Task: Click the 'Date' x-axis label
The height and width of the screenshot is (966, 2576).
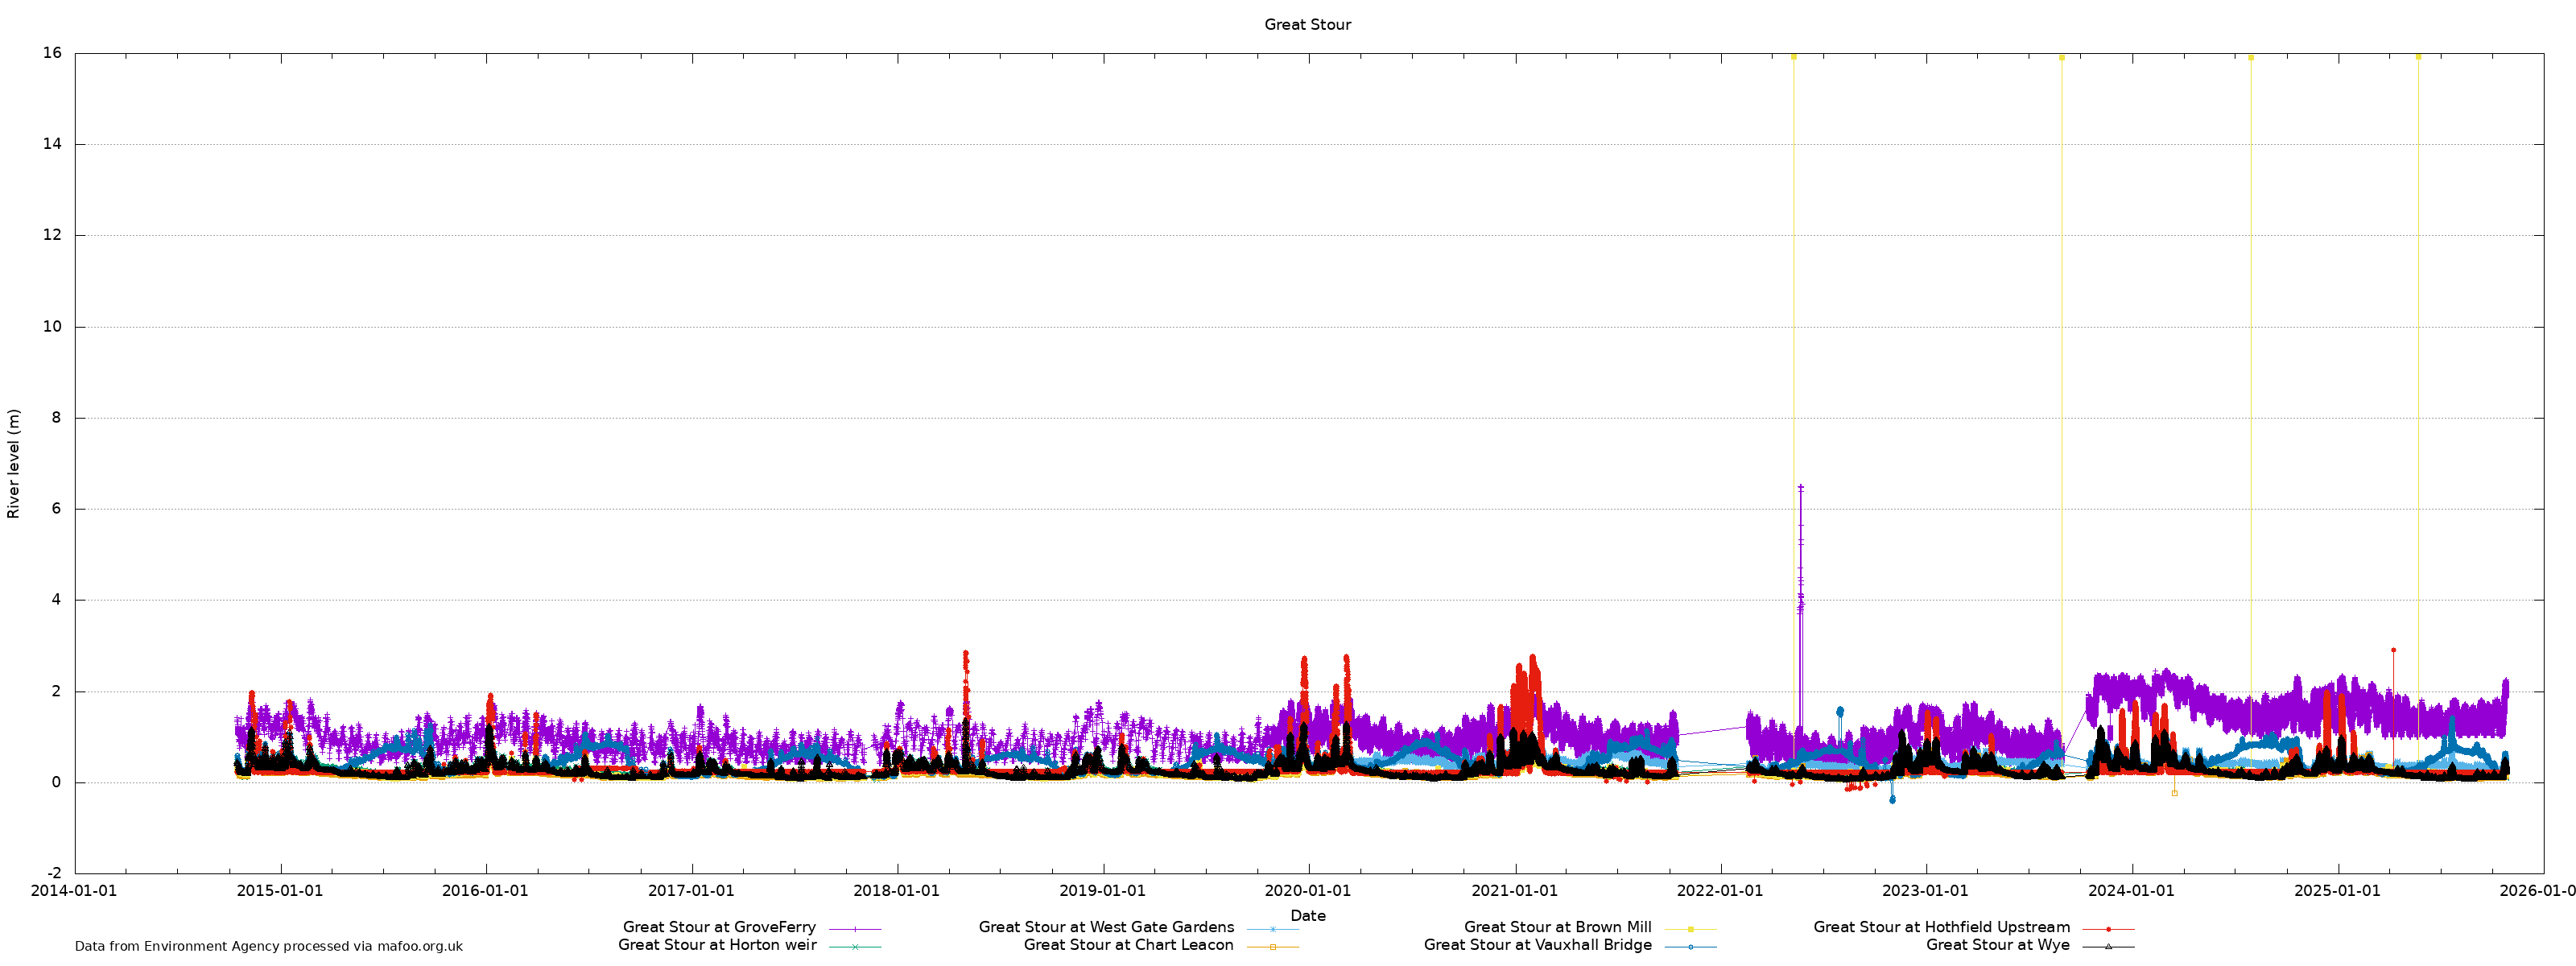Action: point(1307,915)
